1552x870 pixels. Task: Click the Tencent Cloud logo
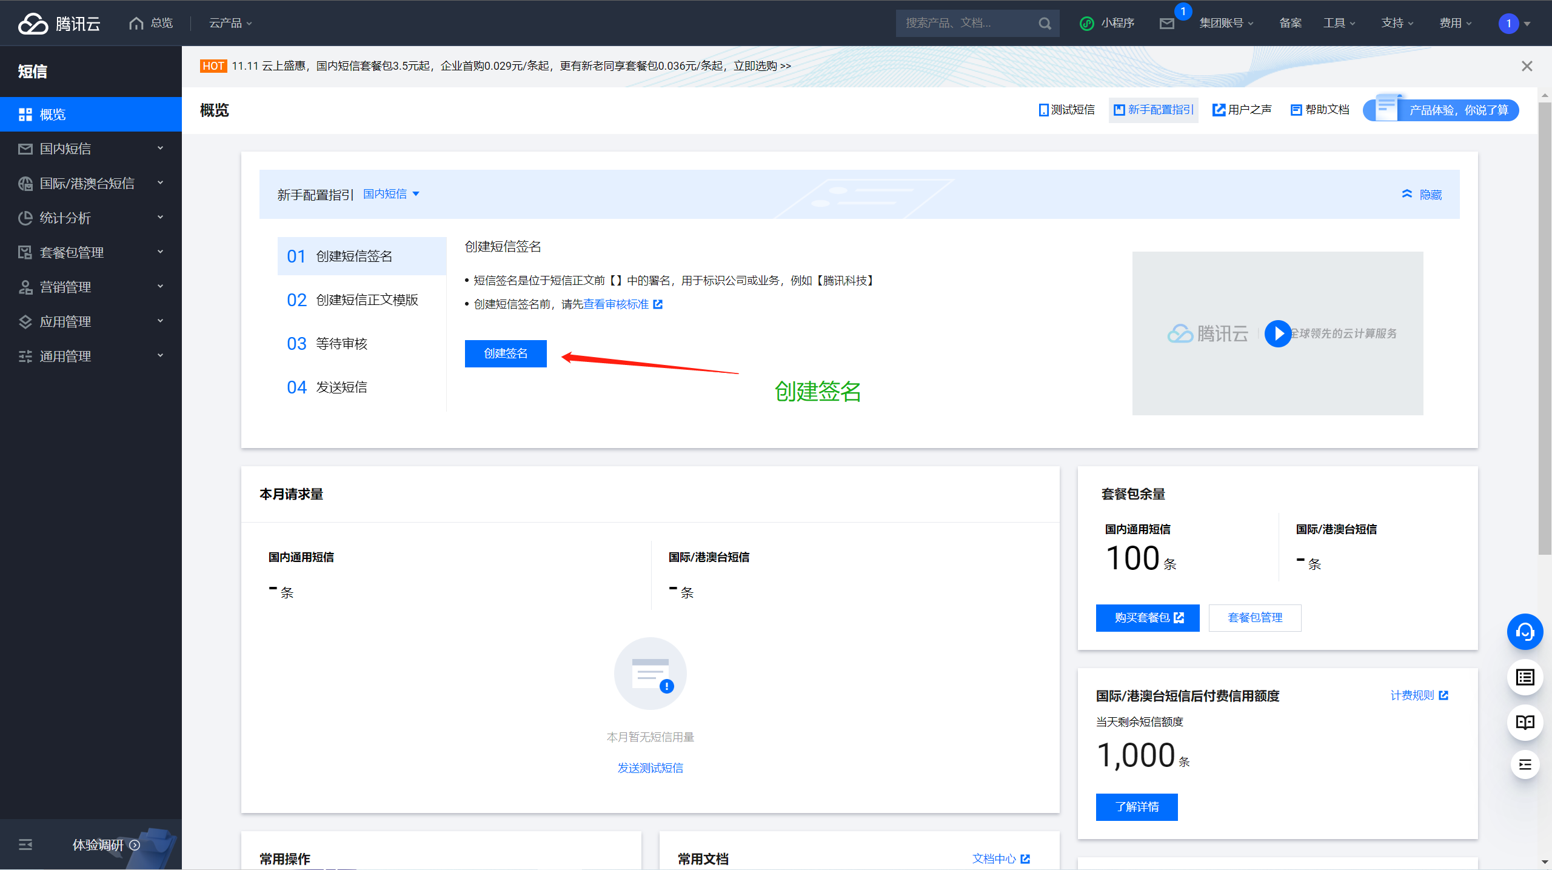pos(59,24)
